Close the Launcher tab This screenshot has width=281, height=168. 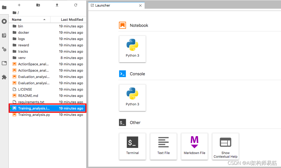click(140, 6)
